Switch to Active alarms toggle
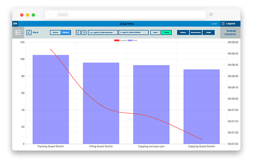Image resolution: width=253 pixels, height=167 pixels. (x=56, y=33)
